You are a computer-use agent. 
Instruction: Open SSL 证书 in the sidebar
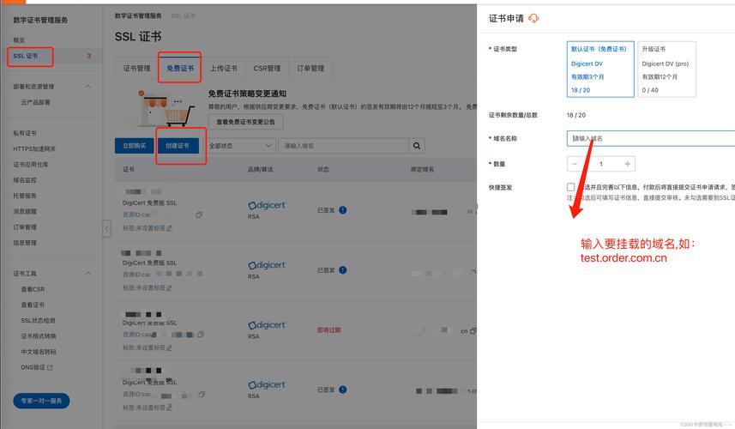(x=26, y=56)
